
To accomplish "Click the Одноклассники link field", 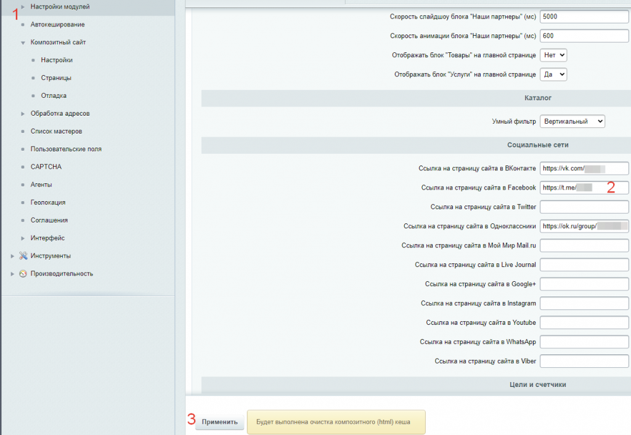I will point(584,226).
